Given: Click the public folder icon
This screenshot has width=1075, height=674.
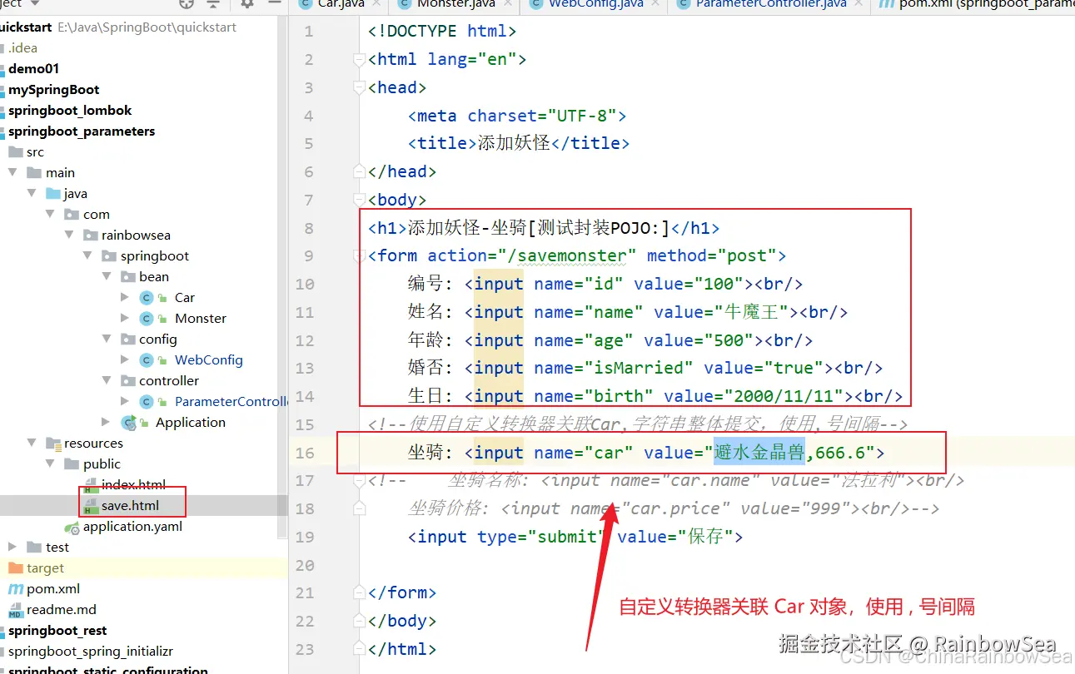Looking at the screenshot, I should [72, 464].
